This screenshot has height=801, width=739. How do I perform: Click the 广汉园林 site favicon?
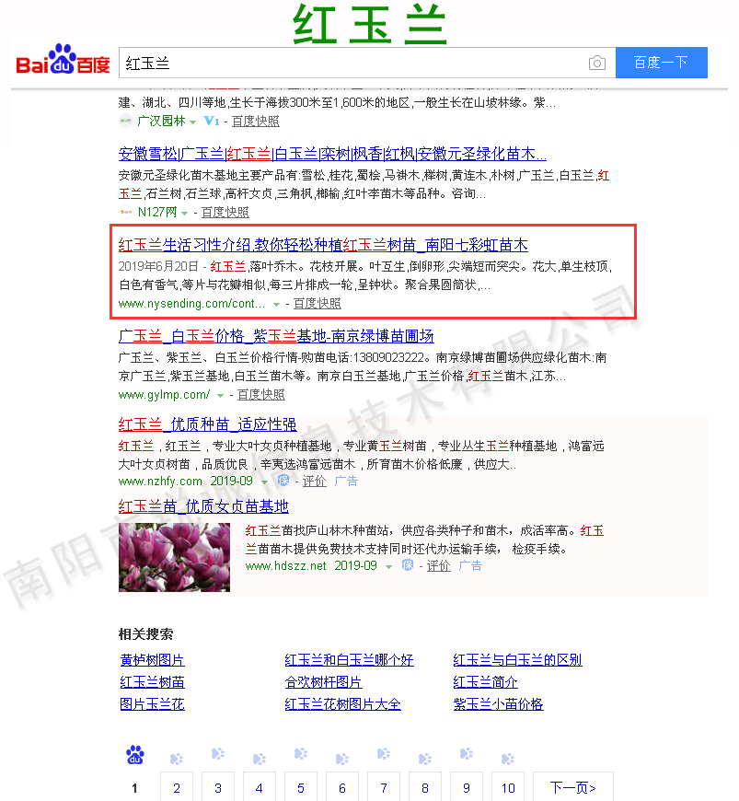(x=126, y=121)
